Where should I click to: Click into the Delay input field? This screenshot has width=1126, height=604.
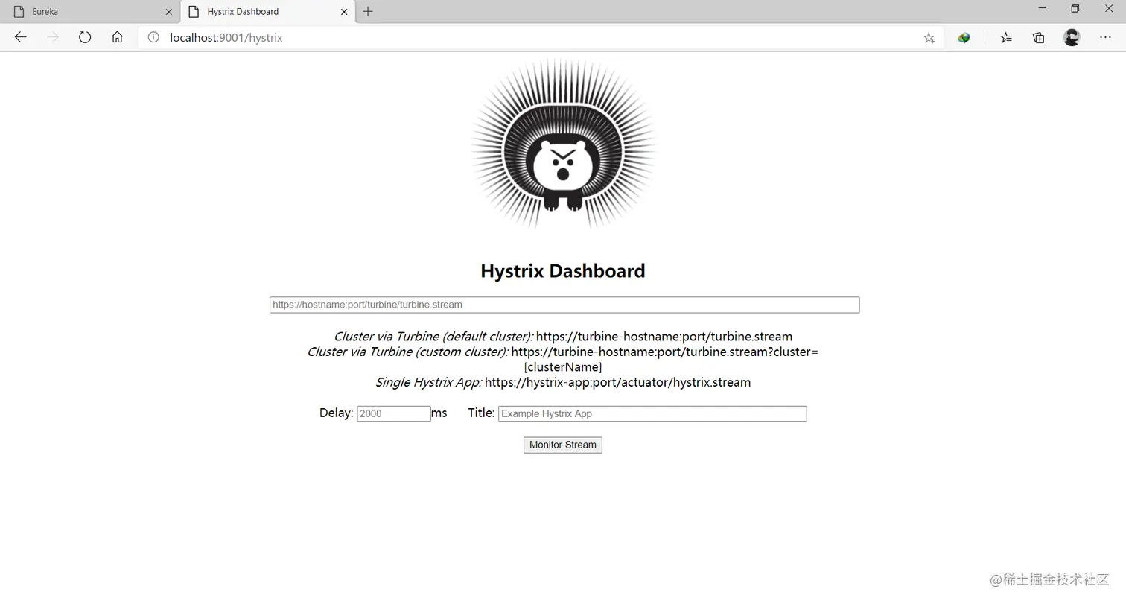pyautogui.click(x=394, y=413)
